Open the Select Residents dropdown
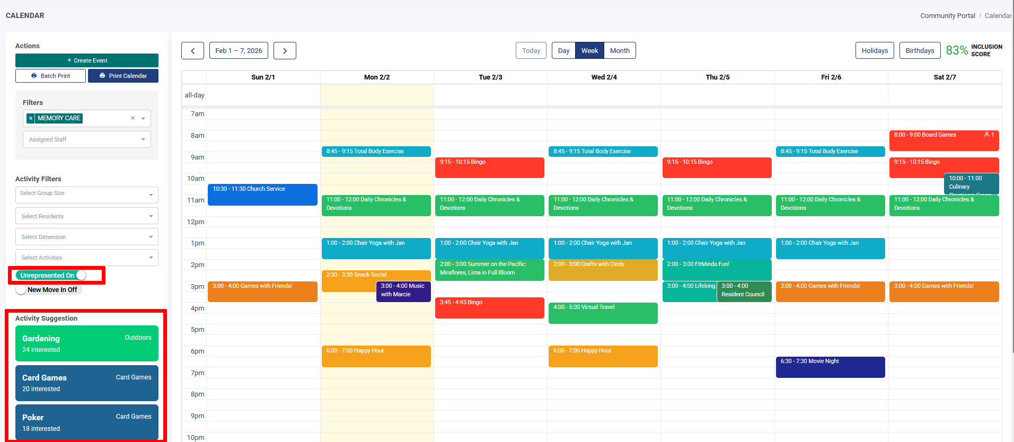This screenshot has height=442, width=1014. point(87,216)
